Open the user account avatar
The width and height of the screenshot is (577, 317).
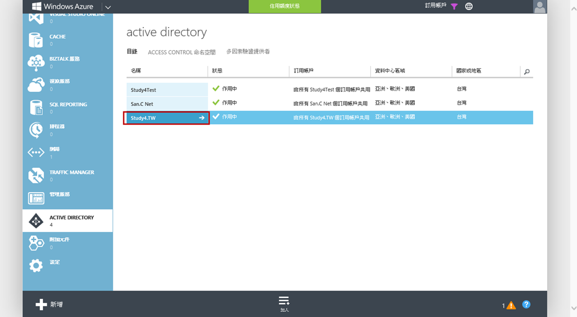(x=540, y=7)
